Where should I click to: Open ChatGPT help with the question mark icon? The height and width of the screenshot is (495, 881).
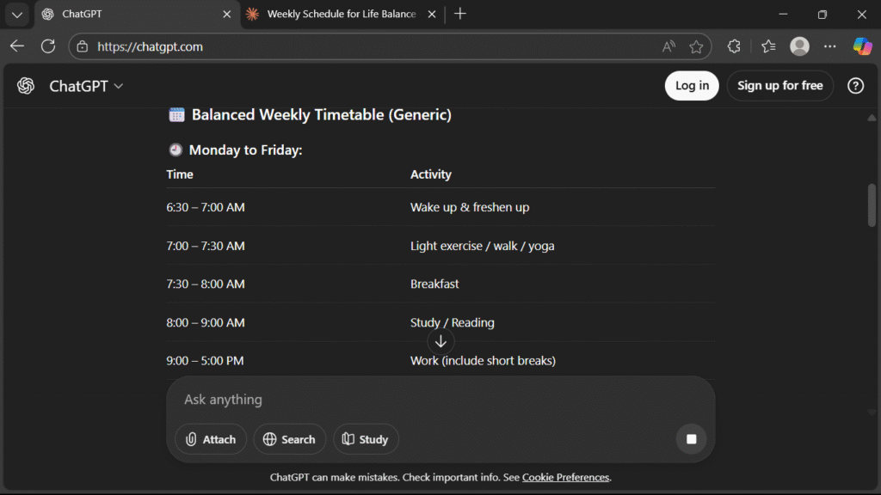click(x=854, y=86)
